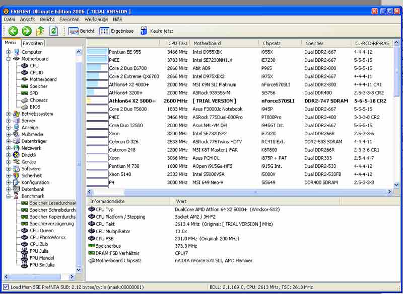This screenshot has height=294, width=403.
Task: Select FPU SinJulia benchmark
Action: pos(42,265)
